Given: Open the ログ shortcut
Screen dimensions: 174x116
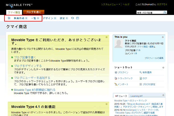Looking at the screenshot, I should coord(143,78).
